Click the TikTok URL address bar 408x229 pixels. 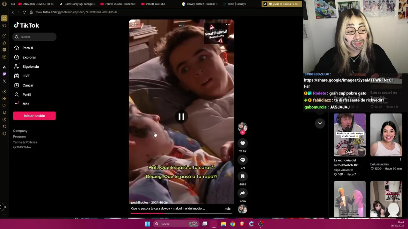(76, 12)
